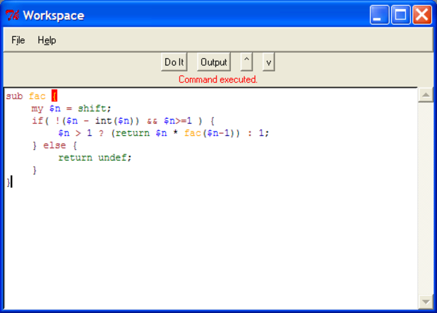Image resolution: width=437 pixels, height=313 pixels.
Task: Click 'my' keyword on second line
Action: point(37,109)
